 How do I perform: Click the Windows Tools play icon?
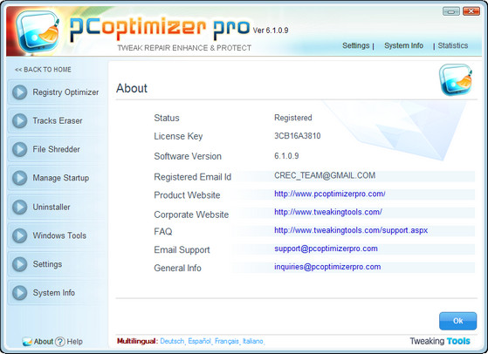19,235
